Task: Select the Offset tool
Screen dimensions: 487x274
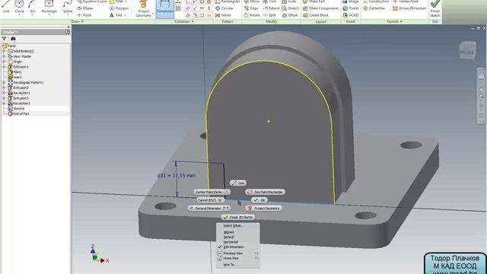Action: click(290, 15)
